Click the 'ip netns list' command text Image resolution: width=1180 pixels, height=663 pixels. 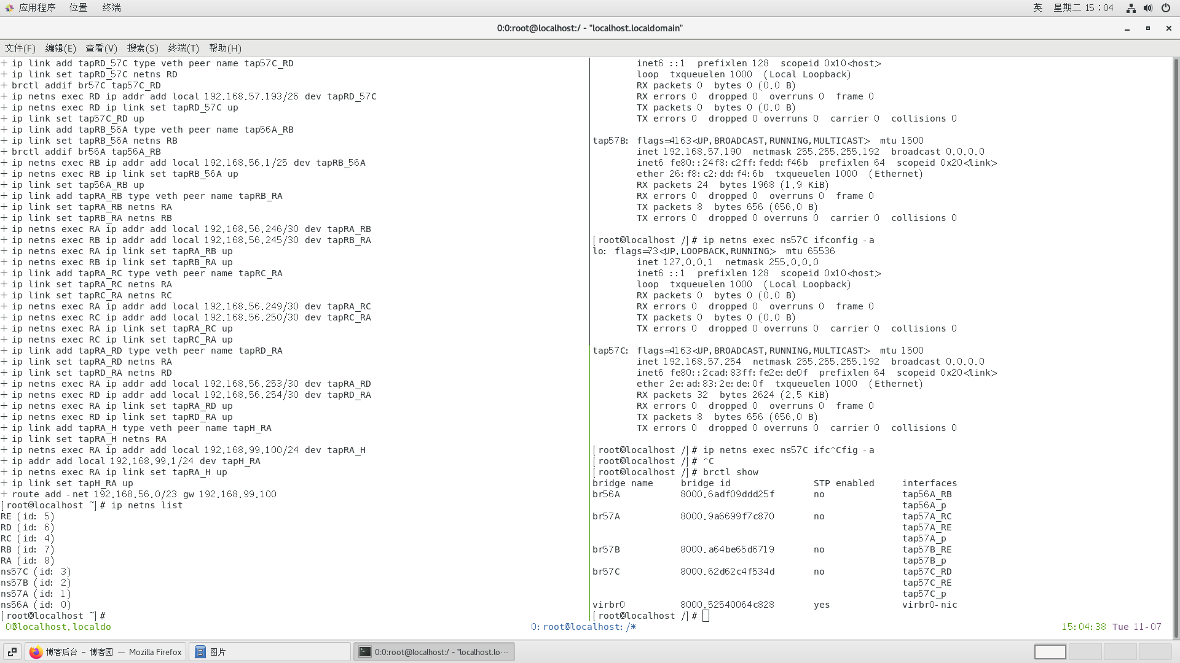(x=147, y=505)
